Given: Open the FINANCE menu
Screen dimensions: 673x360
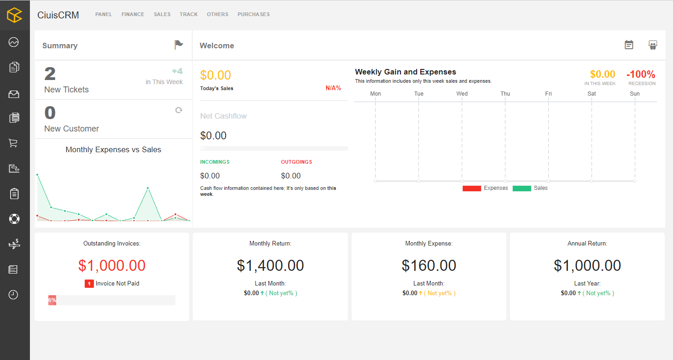Looking at the screenshot, I should (x=133, y=14).
